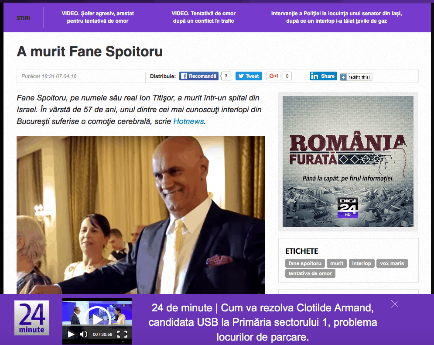The image size is (434, 345).
Task: Mute the video player volume
Action: 84,335
